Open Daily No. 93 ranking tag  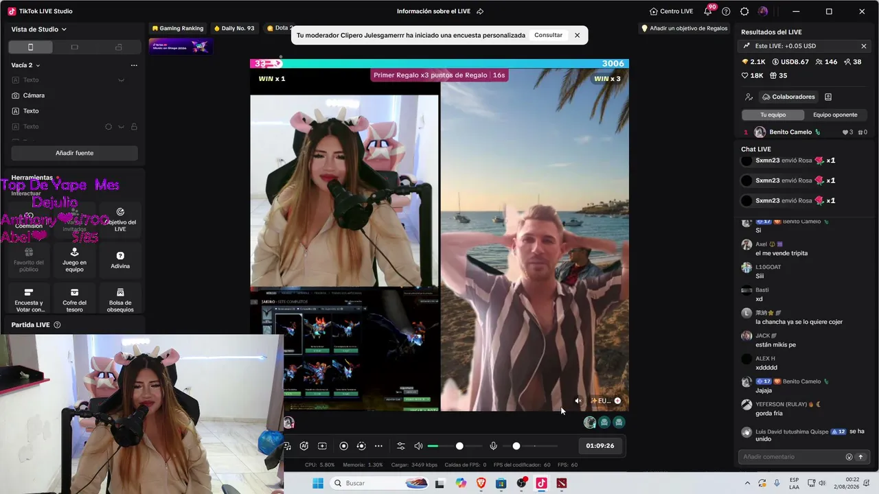[x=234, y=28]
